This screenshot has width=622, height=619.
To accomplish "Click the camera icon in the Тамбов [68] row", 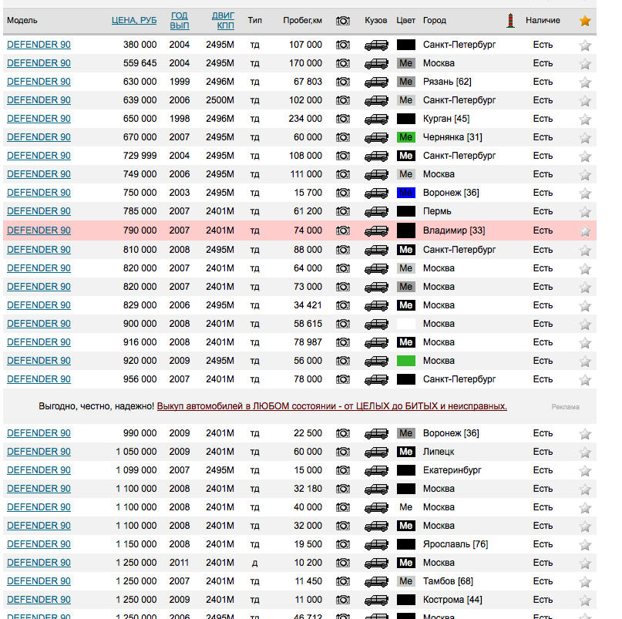I will (x=343, y=582).
